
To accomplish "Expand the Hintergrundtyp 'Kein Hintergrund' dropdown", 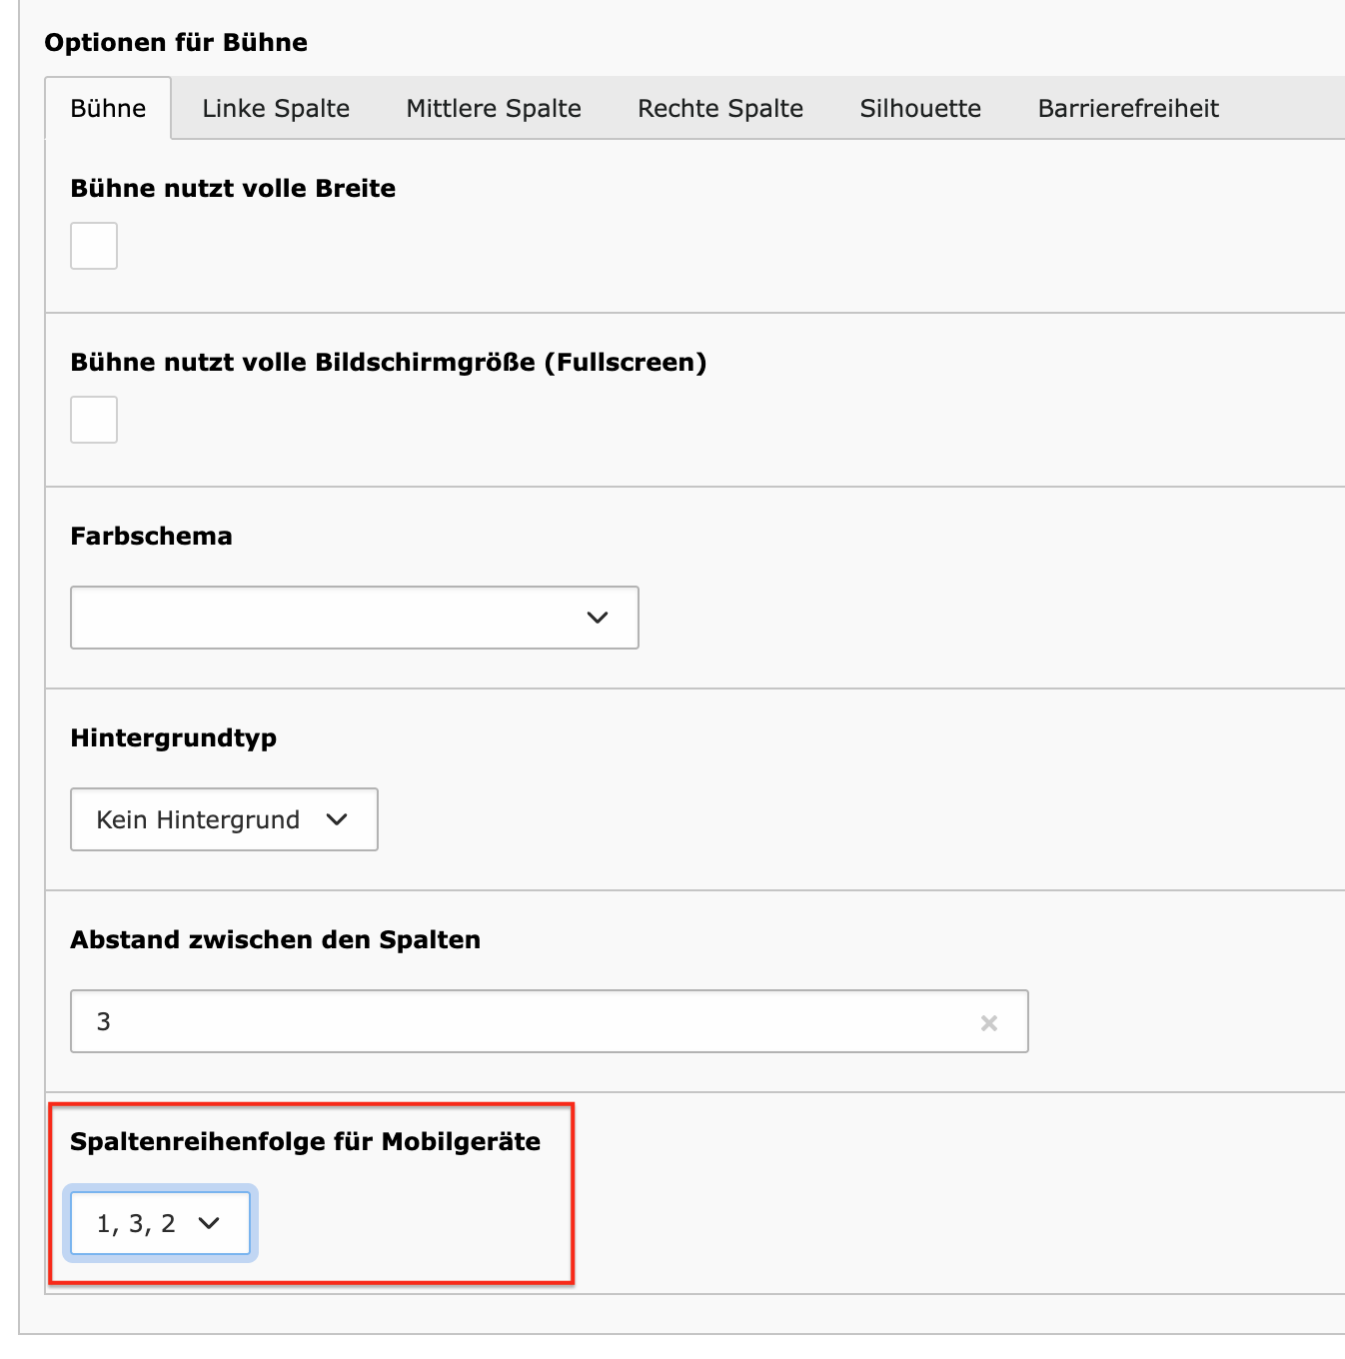I will tap(224, 819).
